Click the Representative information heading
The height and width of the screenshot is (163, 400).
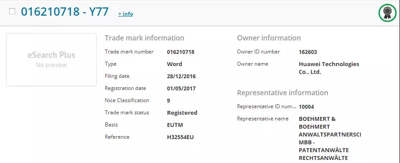coord(283,93)
